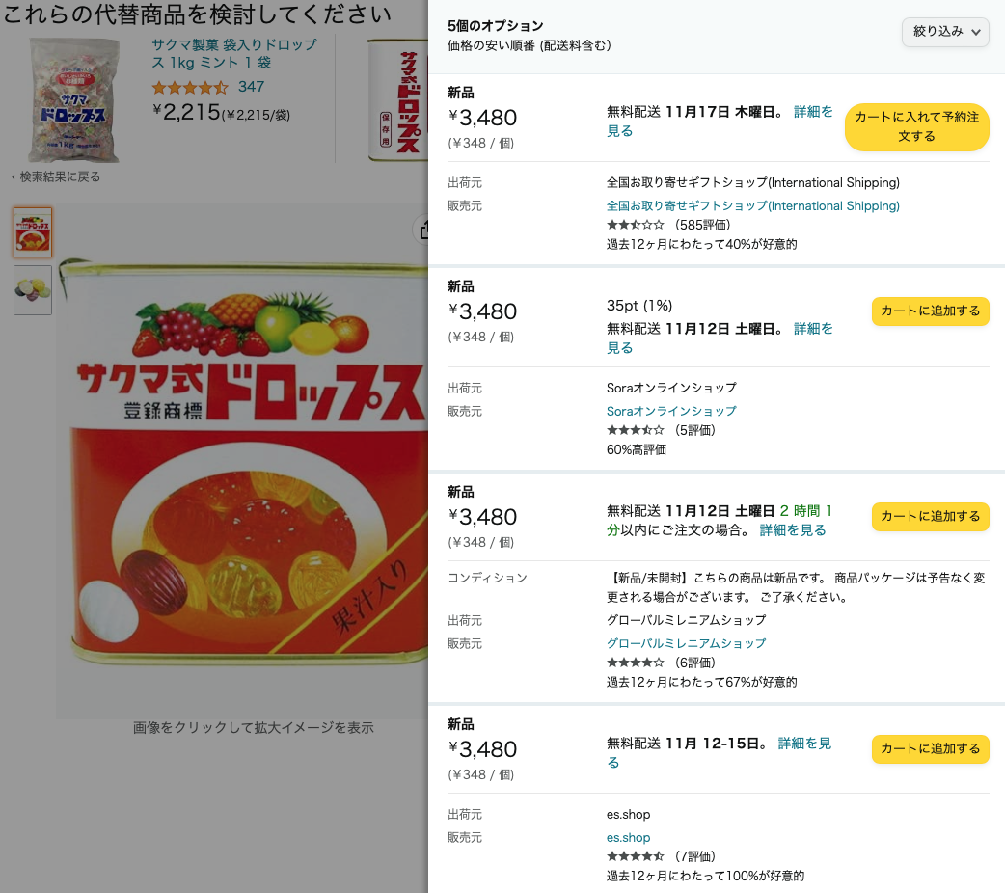Viewport: 1005px width, 893px height.
Task: Add the Soraオンラインショップ offer to cart
Action: tap(930, 311)
